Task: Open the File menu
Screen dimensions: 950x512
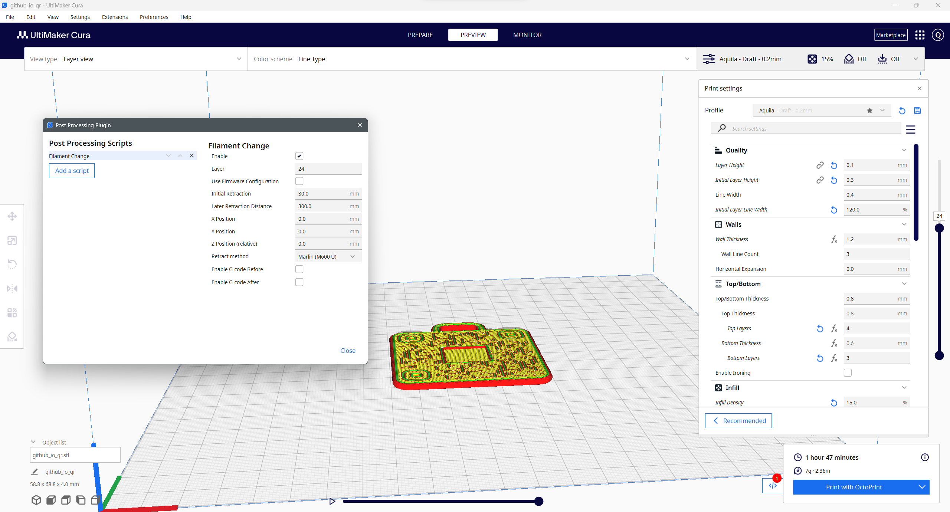Action: click(x=10, y=17)
